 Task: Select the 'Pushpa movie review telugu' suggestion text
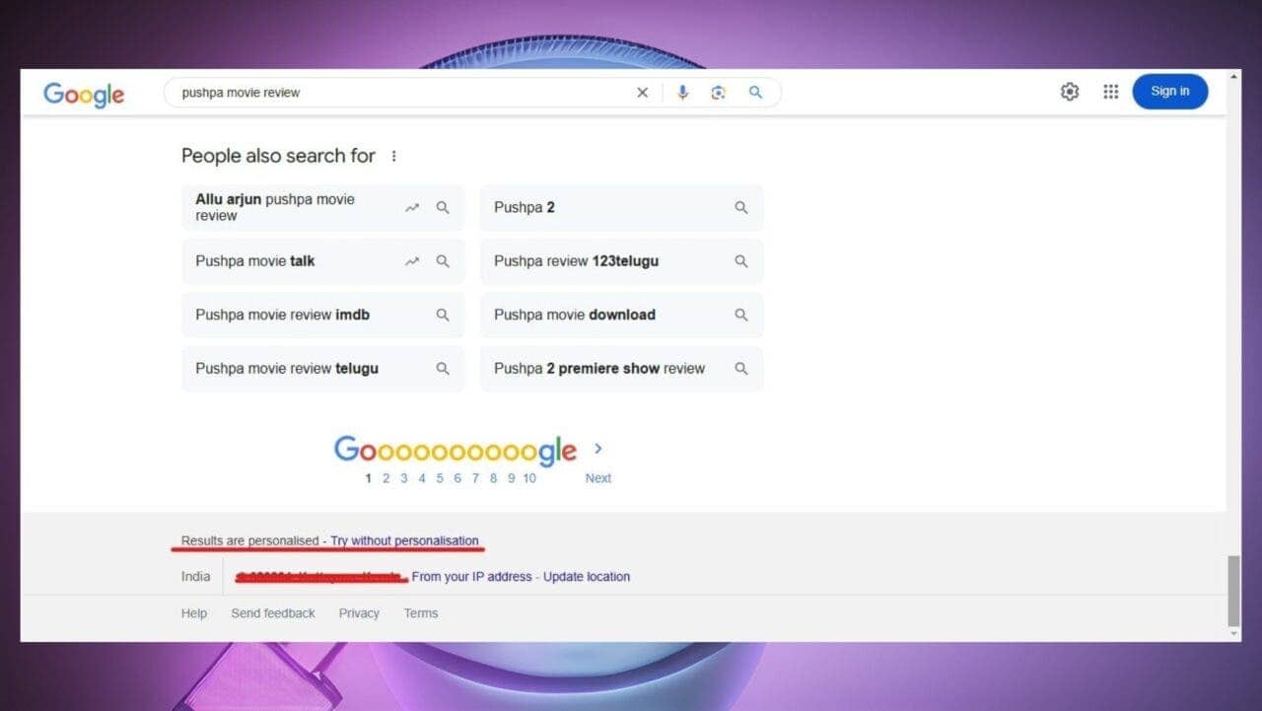pyautogui.click(x=287, y=369)
